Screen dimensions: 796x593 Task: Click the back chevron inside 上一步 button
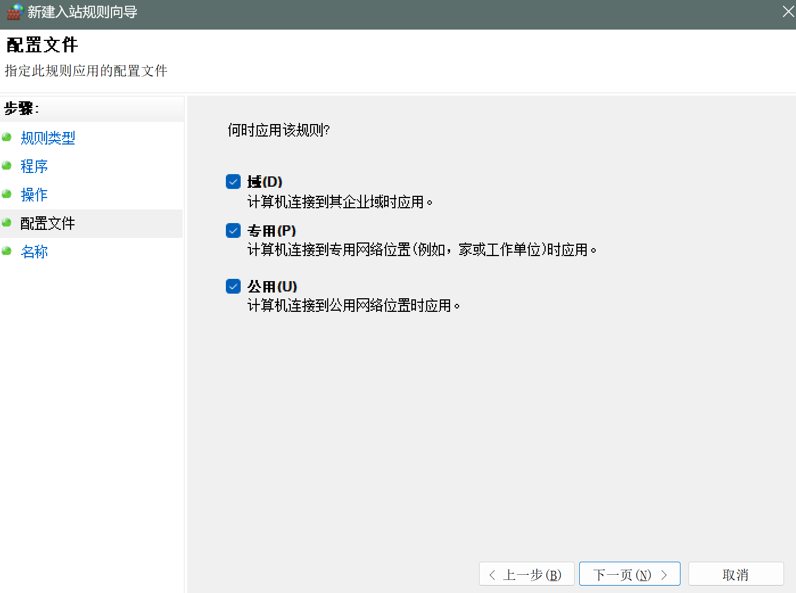(492, 574)
